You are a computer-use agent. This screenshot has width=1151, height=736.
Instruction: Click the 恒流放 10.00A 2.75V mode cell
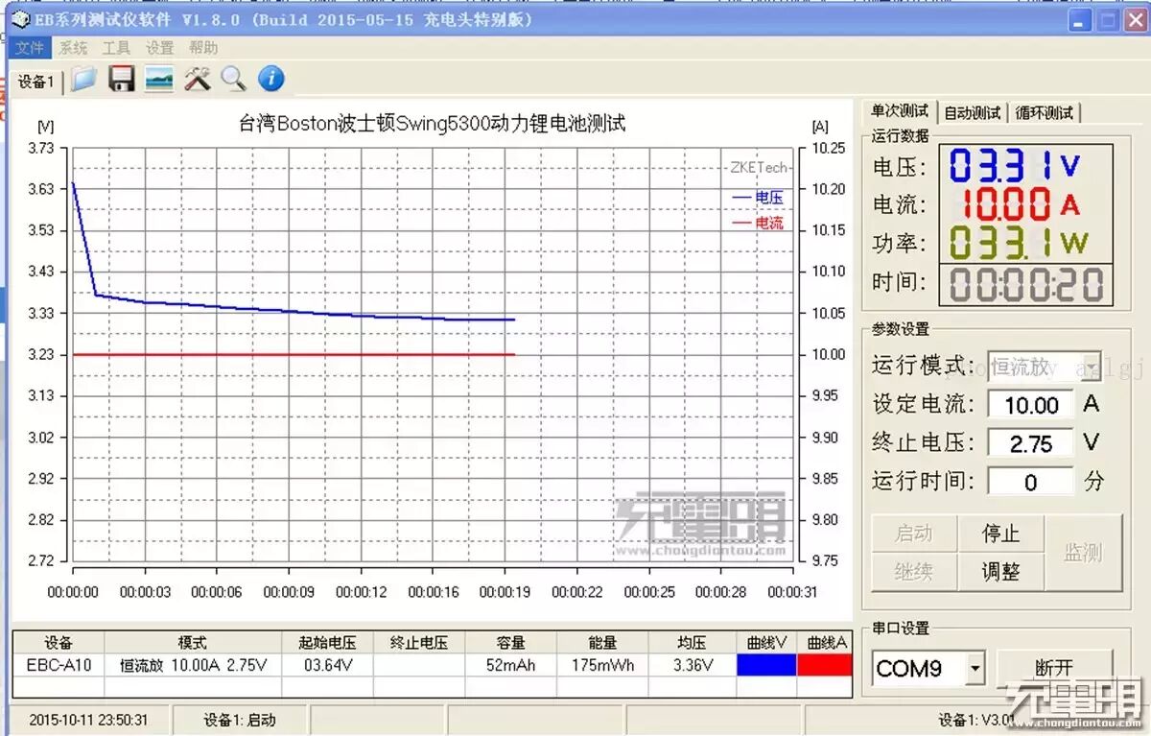(x=193, y=665)
